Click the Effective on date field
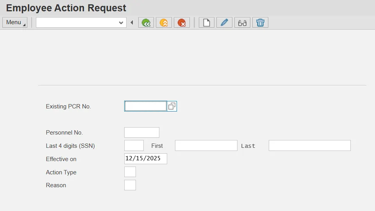Screen dimensions: 375x211 pyautogui.click(x=145, y=159)
